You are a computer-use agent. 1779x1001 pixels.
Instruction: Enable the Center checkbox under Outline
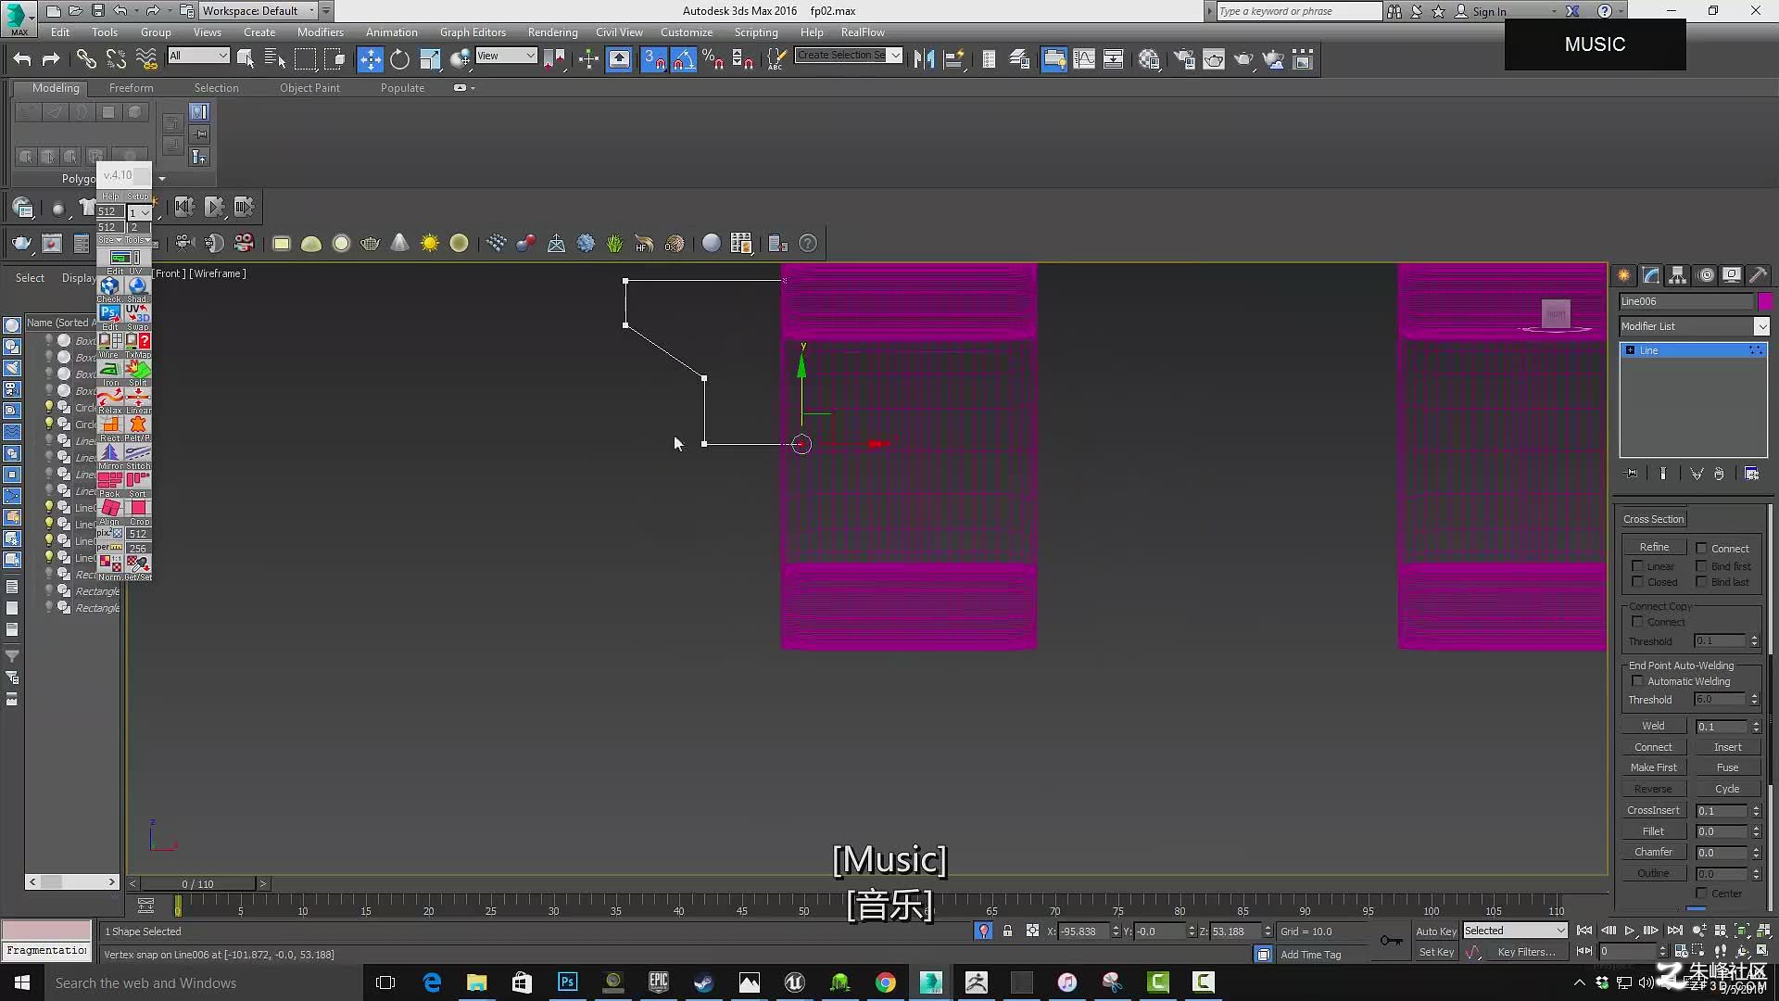click(x=1701, y=893)
